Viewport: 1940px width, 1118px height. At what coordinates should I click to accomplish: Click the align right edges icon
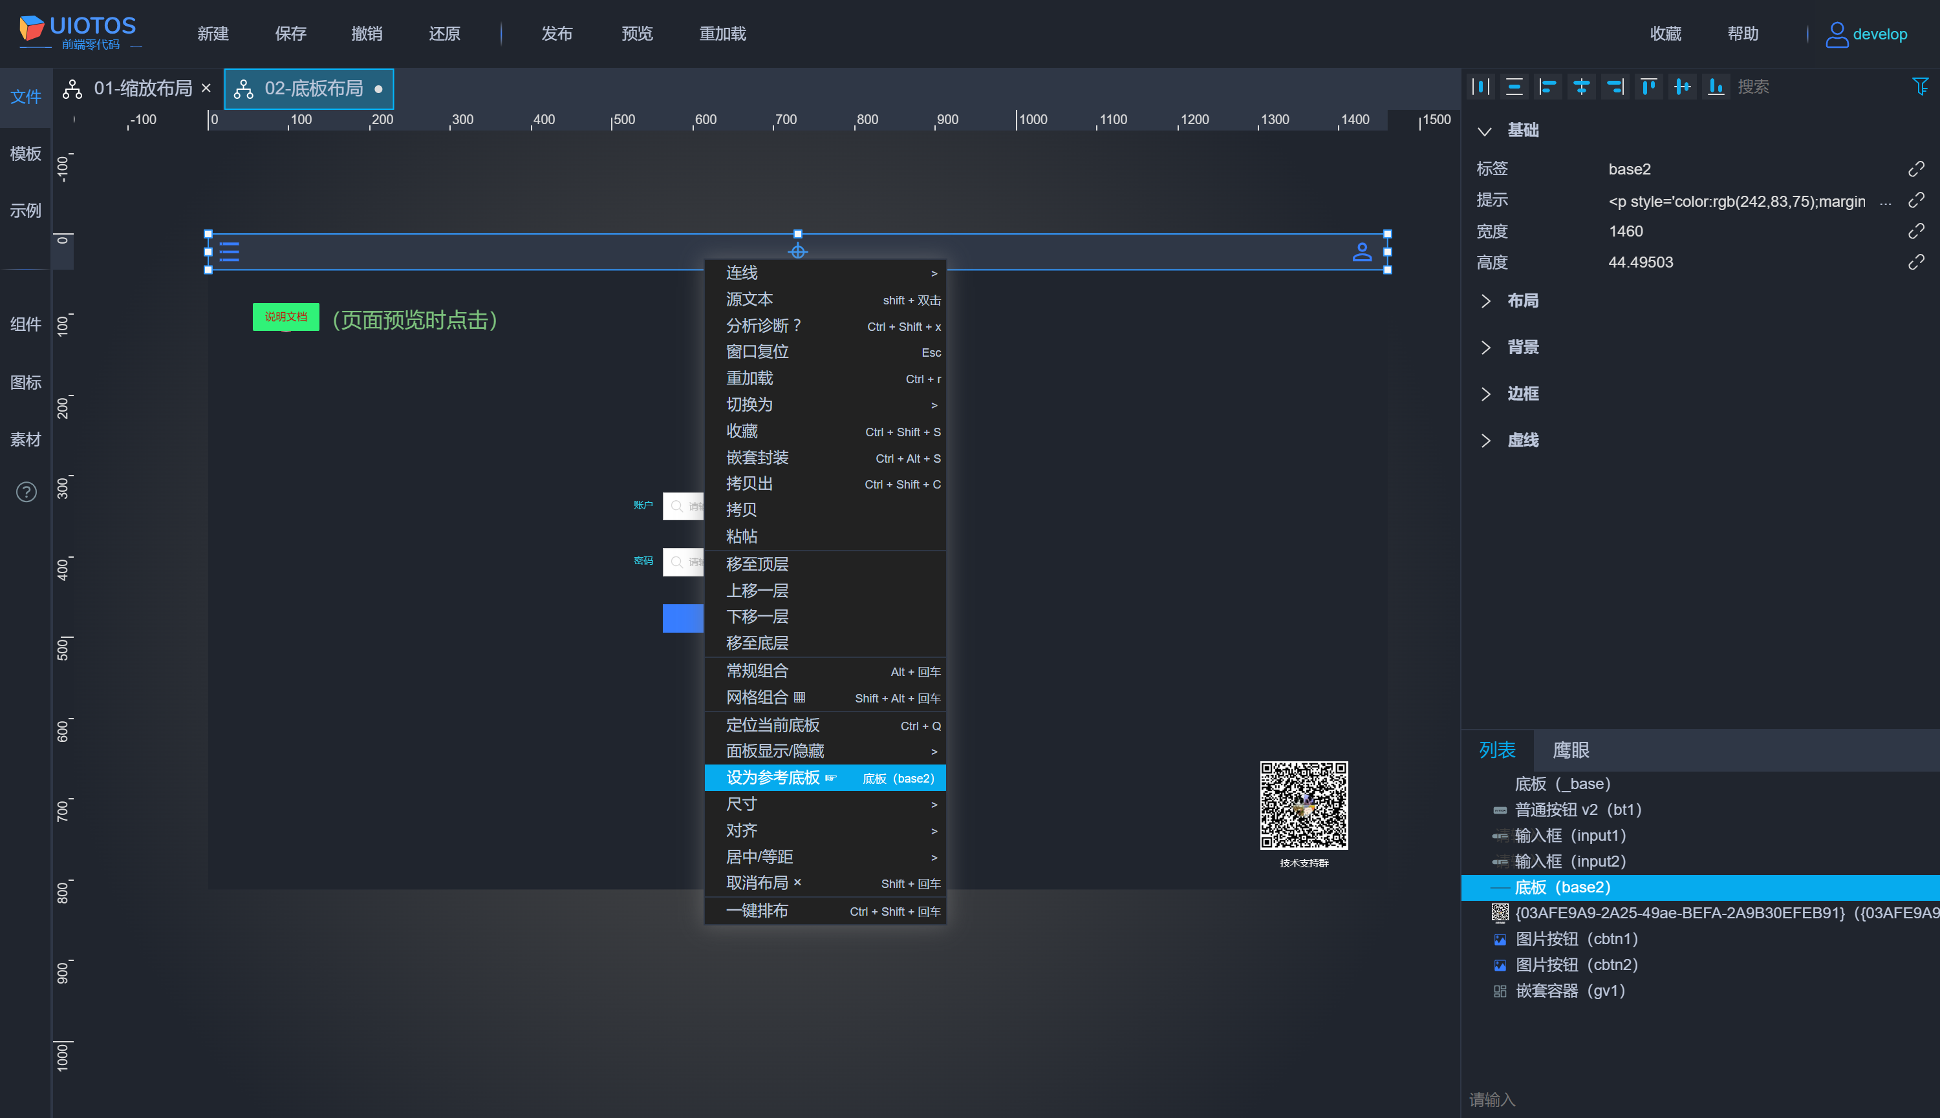tap(1615, 87)
